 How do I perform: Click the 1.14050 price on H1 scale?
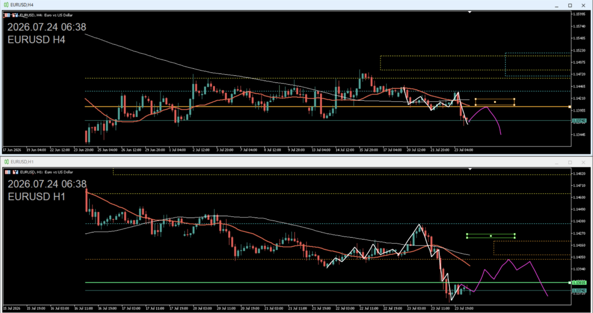pyautogui.click(x=579, y=257)
